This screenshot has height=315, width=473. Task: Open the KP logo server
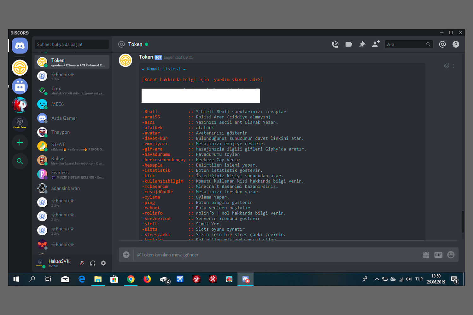20,105
